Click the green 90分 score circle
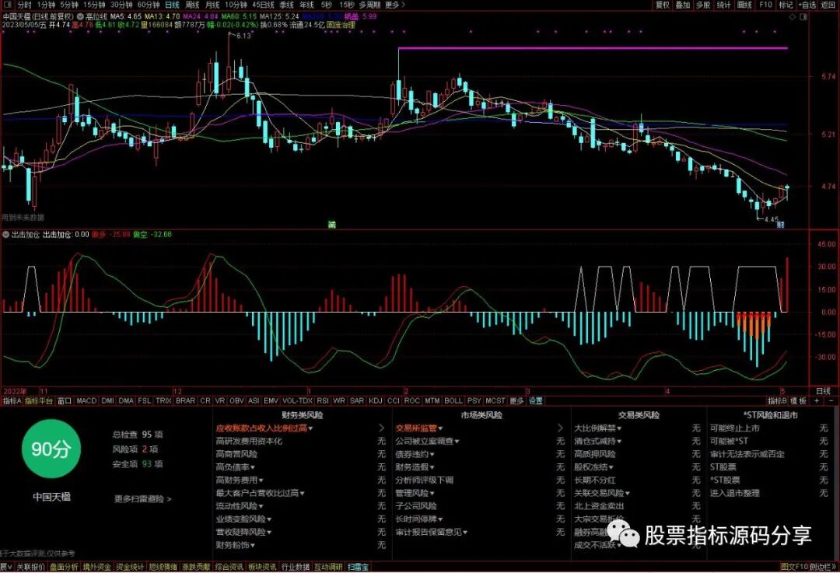Viewport: 840px width, 573px height. click(x=51, y=449)
